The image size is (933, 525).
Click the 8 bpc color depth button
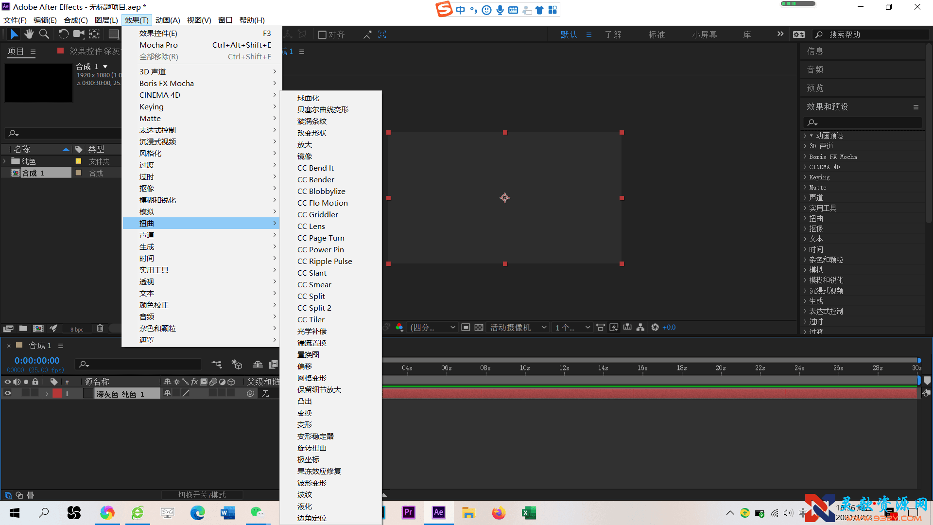pos(77,329)
